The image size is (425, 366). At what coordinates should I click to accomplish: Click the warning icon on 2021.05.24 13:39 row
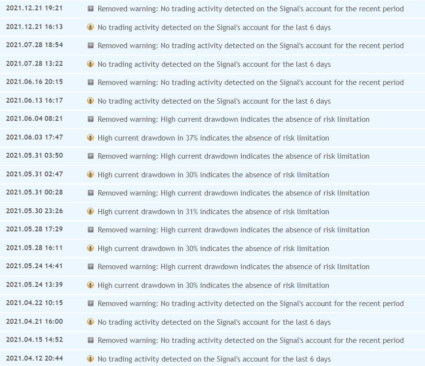pos(90,285)
